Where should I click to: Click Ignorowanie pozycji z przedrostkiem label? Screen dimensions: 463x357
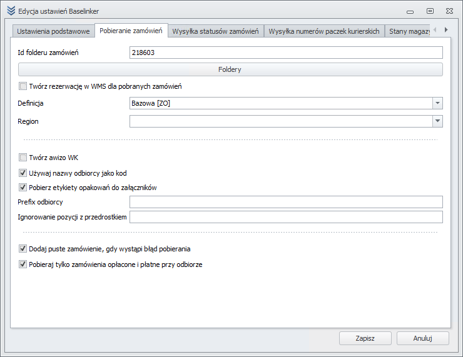point(72,217)
